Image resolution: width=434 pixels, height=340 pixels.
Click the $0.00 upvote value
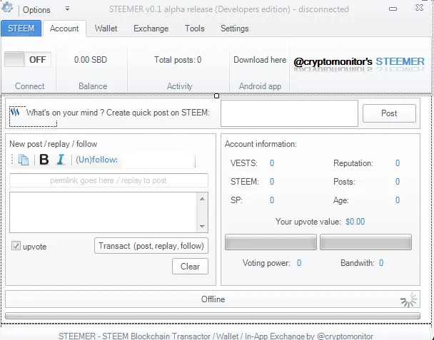pos(355,222)
